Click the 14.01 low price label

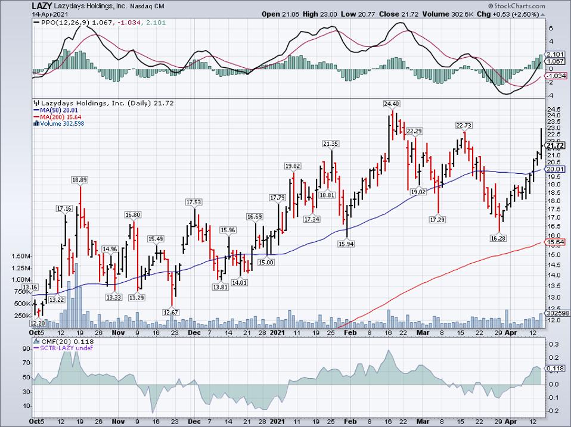(x=239, y=282)
